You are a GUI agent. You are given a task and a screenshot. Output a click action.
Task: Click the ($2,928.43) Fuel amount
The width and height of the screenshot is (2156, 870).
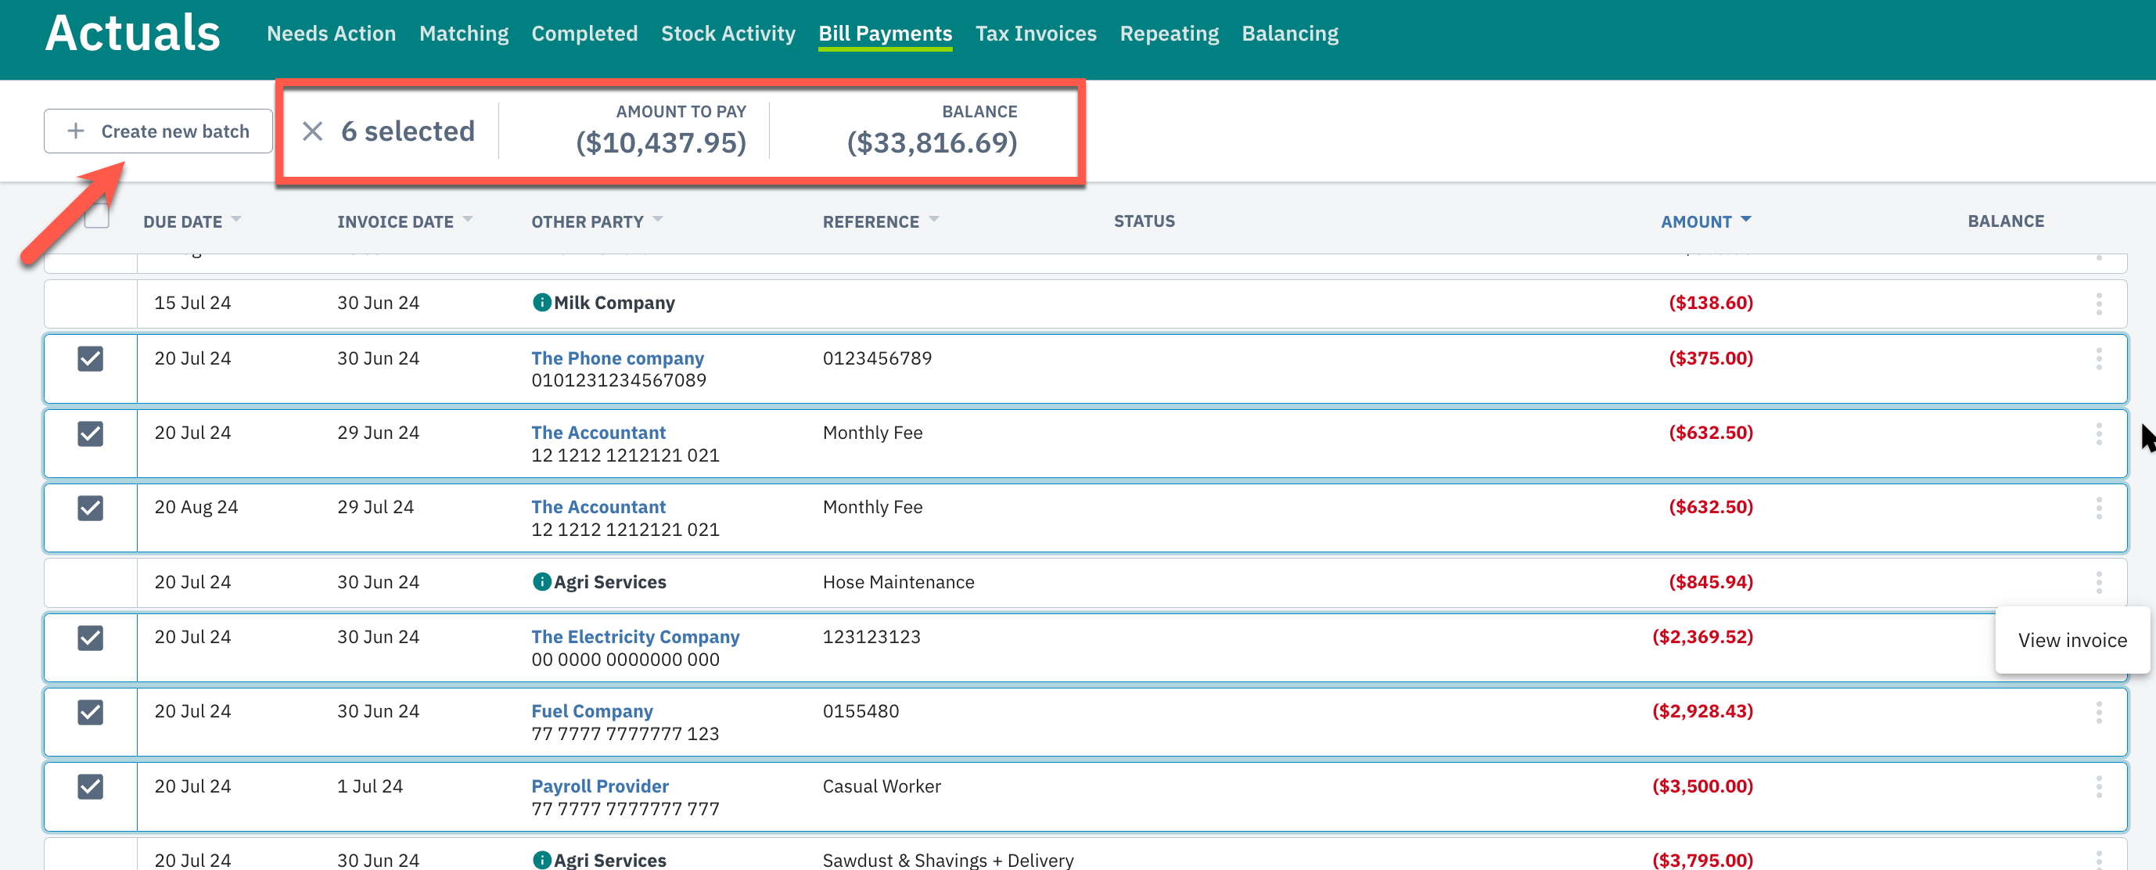1702,712
